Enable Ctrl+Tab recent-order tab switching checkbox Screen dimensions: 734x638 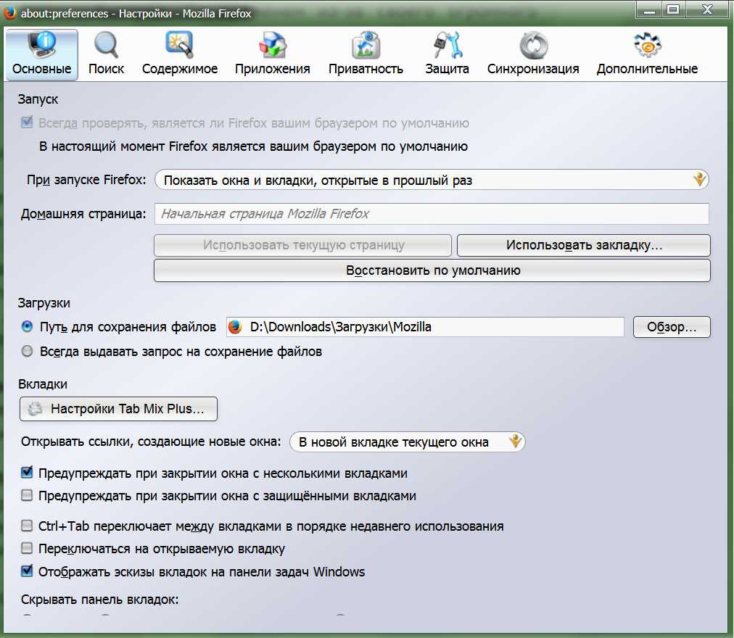click(27, 526)
